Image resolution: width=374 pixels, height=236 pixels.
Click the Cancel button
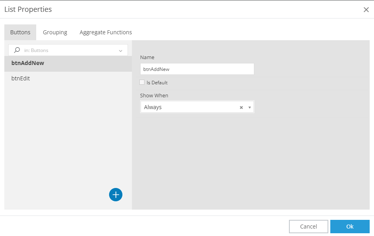click(308, 227)
